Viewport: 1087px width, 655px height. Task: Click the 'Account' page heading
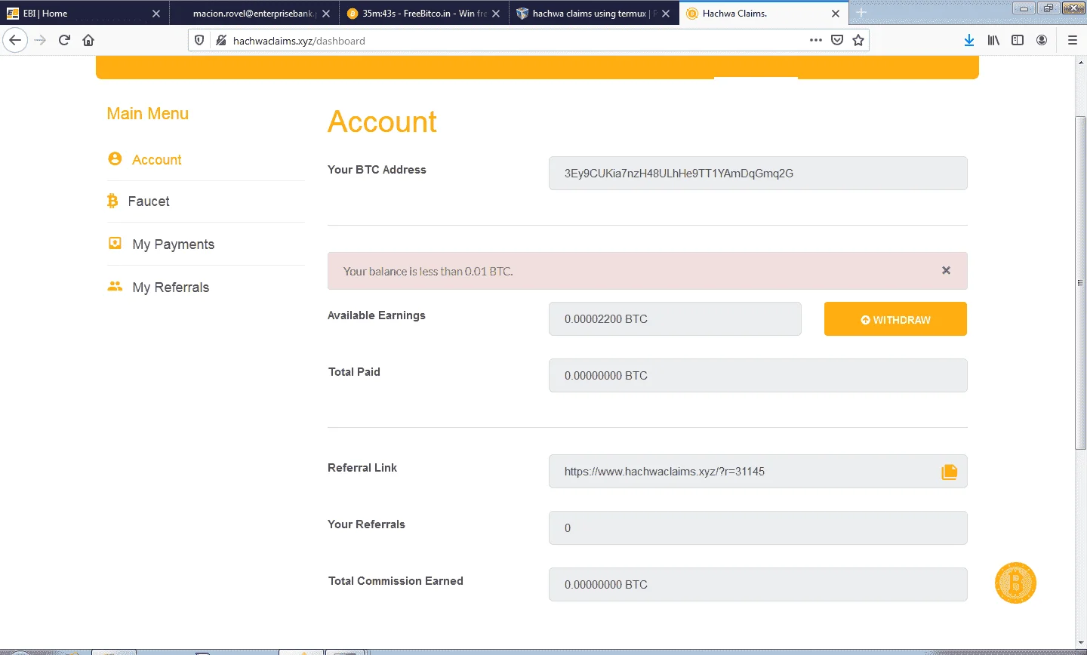[382, 121]
